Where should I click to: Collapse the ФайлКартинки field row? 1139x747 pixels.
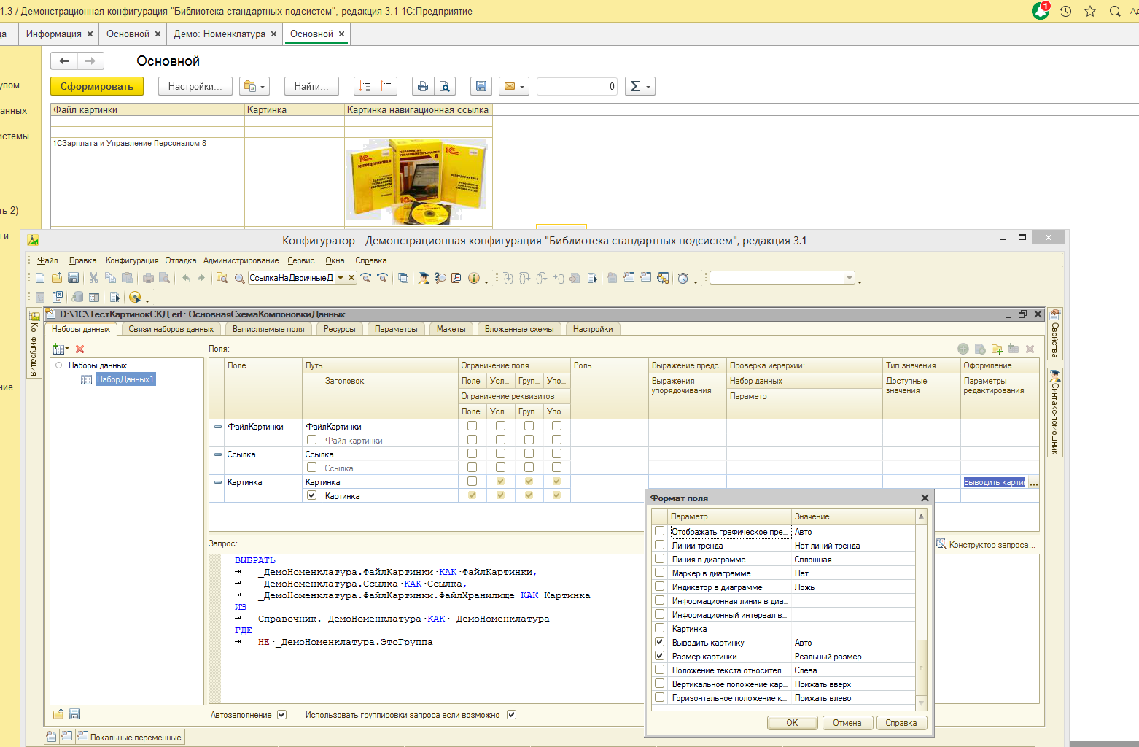(x=217, y=427)
